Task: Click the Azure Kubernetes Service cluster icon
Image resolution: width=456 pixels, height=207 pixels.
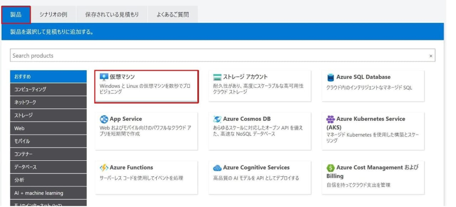Action: 331,119
